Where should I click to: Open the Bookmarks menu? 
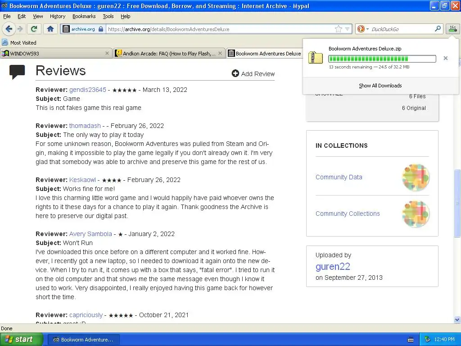coord(84,16)
